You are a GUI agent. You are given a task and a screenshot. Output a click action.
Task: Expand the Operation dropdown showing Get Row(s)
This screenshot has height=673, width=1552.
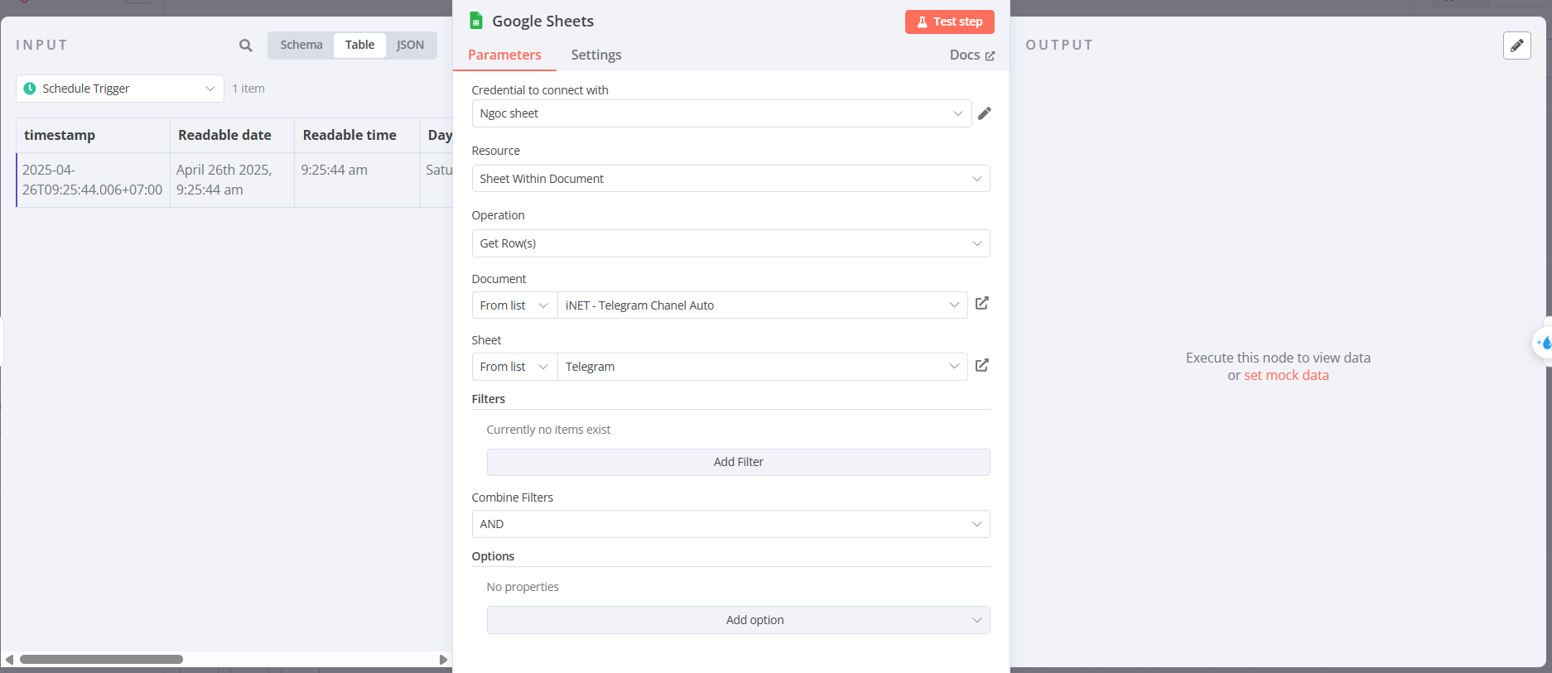(730, 243)
